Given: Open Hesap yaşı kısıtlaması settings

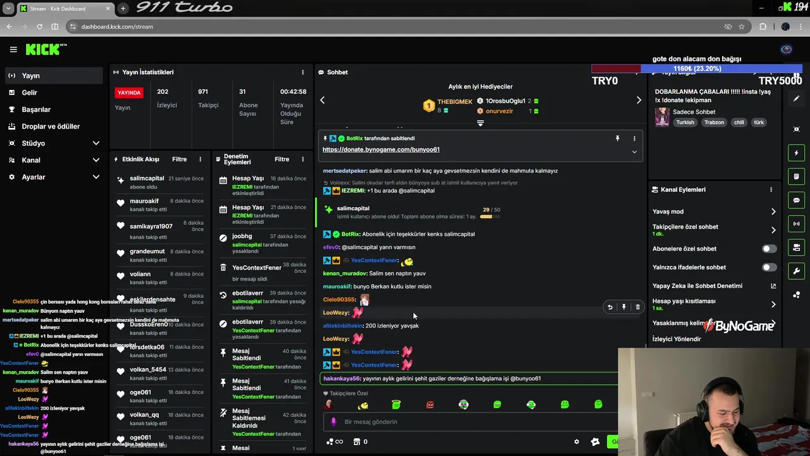Looking at the screenshot, I should pyautogui.click(x=714, y=304).
